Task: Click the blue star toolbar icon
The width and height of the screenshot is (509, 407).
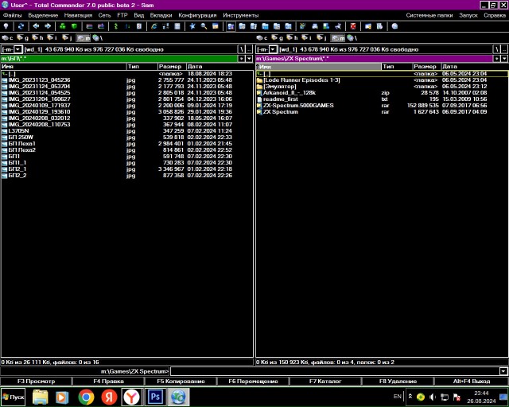Action: 192,26
